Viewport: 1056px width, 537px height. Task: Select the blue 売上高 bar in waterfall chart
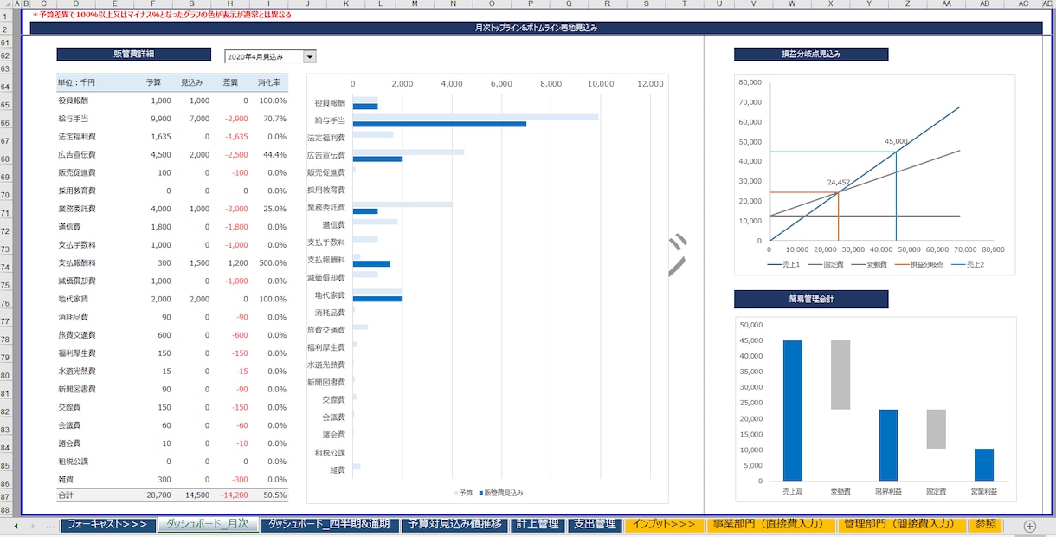point(793,411)
